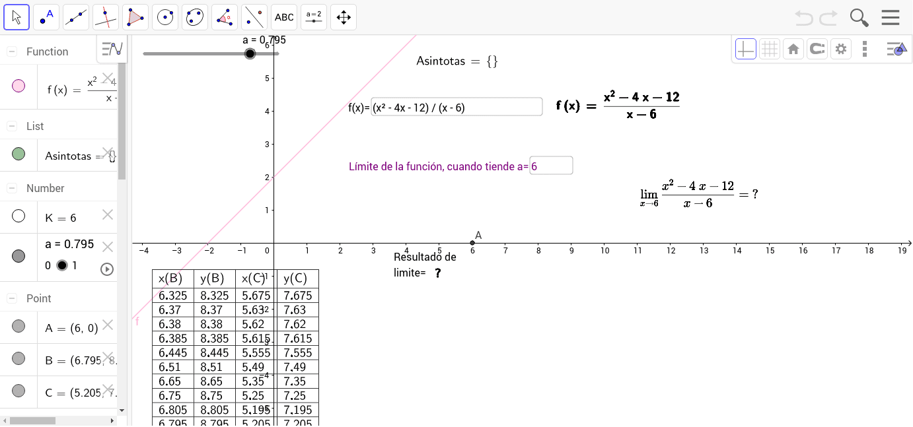This screenshot has width=913, height=427.
Task: Select the ABC Text tool
Action: point(284,17)
